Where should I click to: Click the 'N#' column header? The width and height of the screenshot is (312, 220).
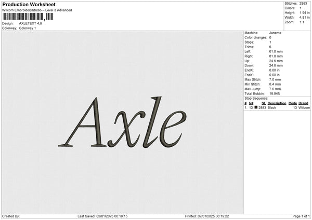tap(251, 103)
